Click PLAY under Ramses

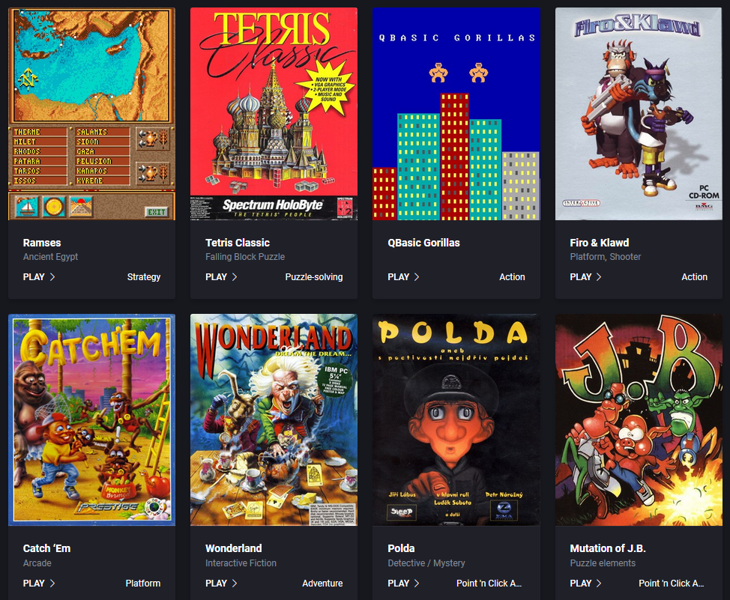(34, 277)
